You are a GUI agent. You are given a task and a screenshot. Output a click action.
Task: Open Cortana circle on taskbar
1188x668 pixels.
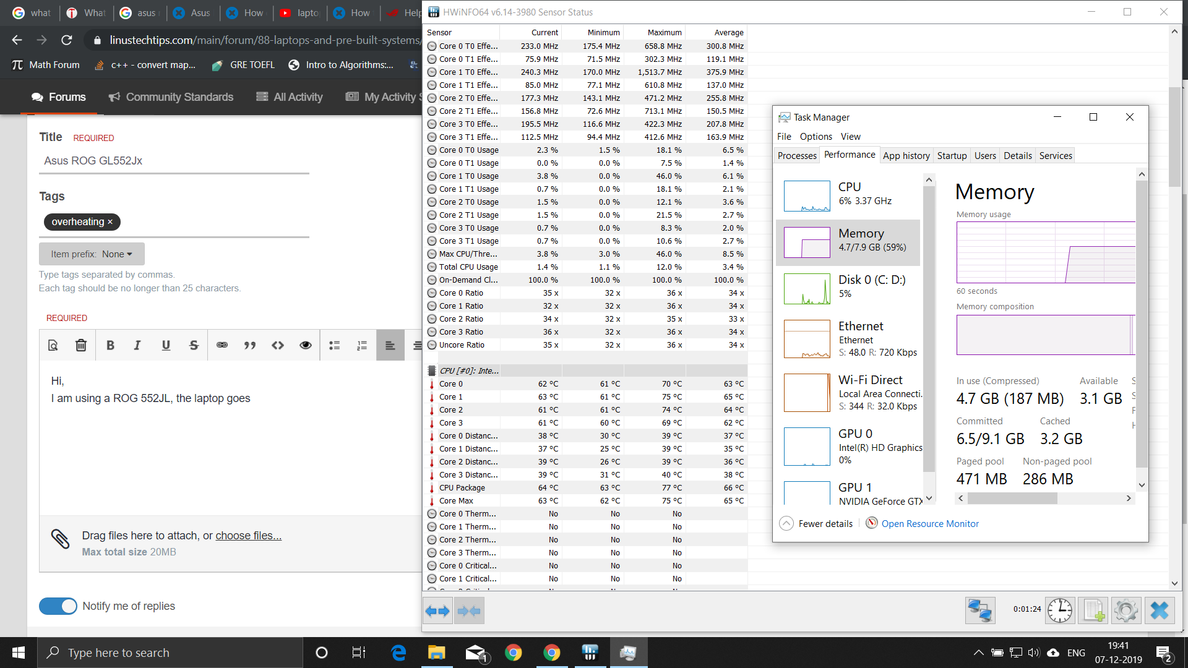coord(321,653)
